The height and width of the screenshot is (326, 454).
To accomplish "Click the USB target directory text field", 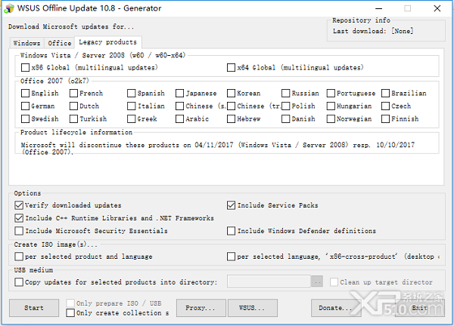I will 269,281.
